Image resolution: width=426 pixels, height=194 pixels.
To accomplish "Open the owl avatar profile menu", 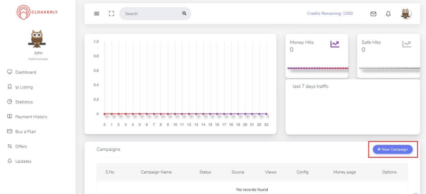I will (406, 13).
